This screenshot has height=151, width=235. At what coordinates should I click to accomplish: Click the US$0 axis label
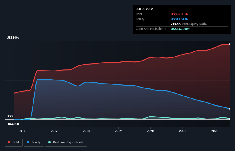(x=11, y=116)
